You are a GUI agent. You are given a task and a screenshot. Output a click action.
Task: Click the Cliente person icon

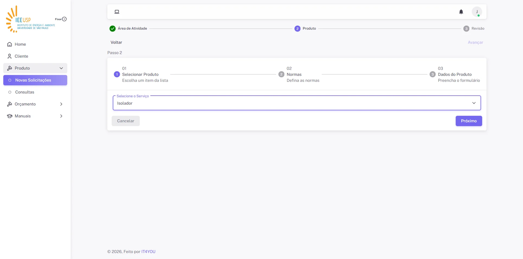(x=10, y=56)
